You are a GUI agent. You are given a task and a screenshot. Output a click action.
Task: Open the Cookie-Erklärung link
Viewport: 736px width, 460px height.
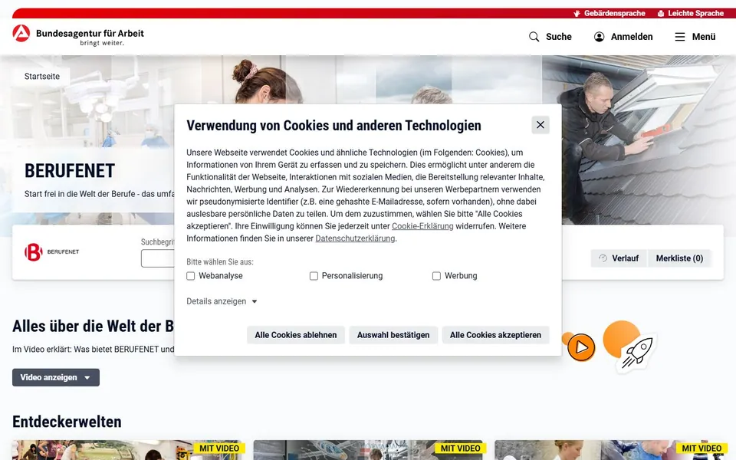tap(422, 226)
